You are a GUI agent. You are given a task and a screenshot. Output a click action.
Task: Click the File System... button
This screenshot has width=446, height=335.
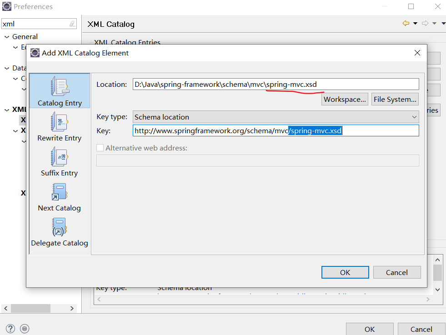395,99
